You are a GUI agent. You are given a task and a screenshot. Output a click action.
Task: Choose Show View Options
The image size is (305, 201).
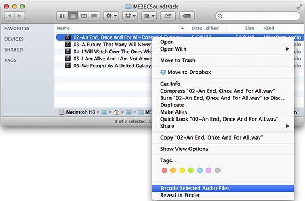click(x=223, y=149)
